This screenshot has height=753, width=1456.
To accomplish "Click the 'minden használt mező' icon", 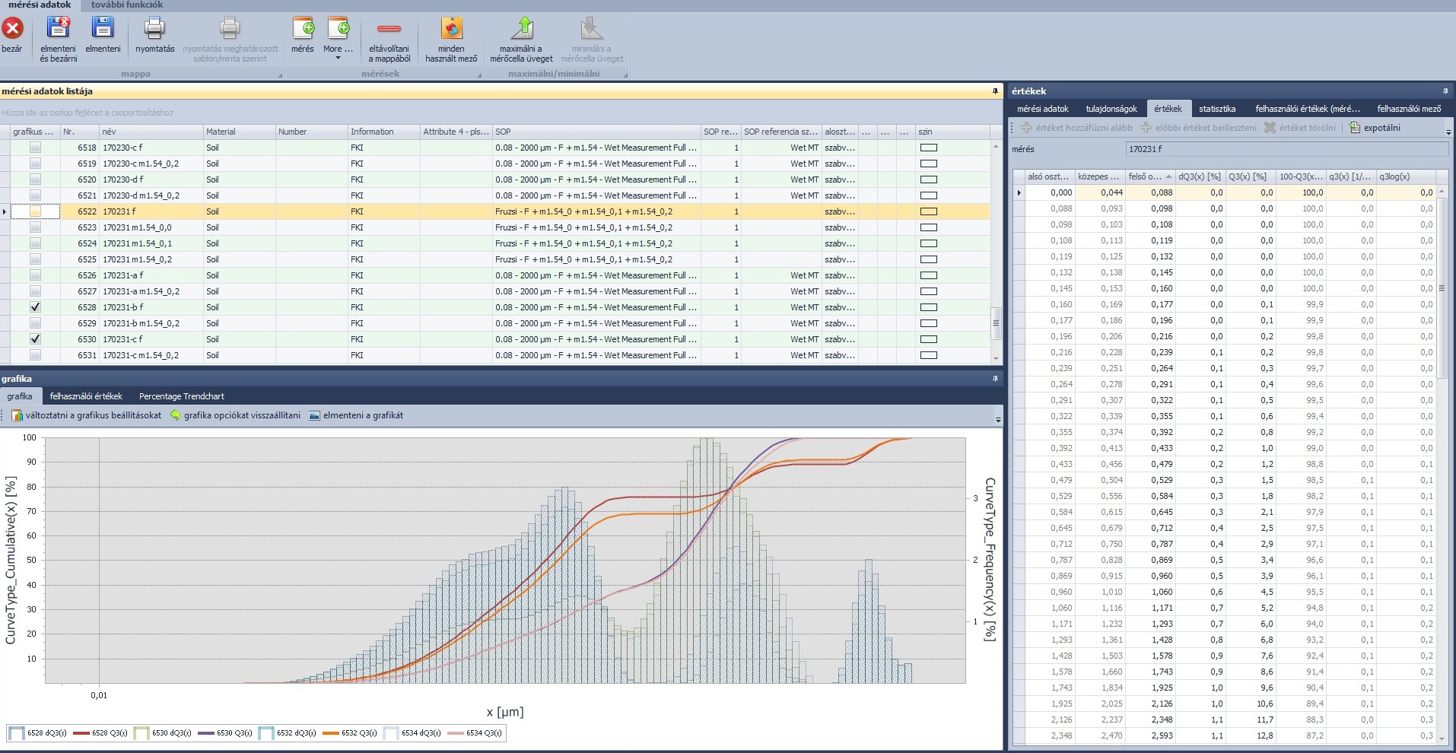I will coord(451,29).
